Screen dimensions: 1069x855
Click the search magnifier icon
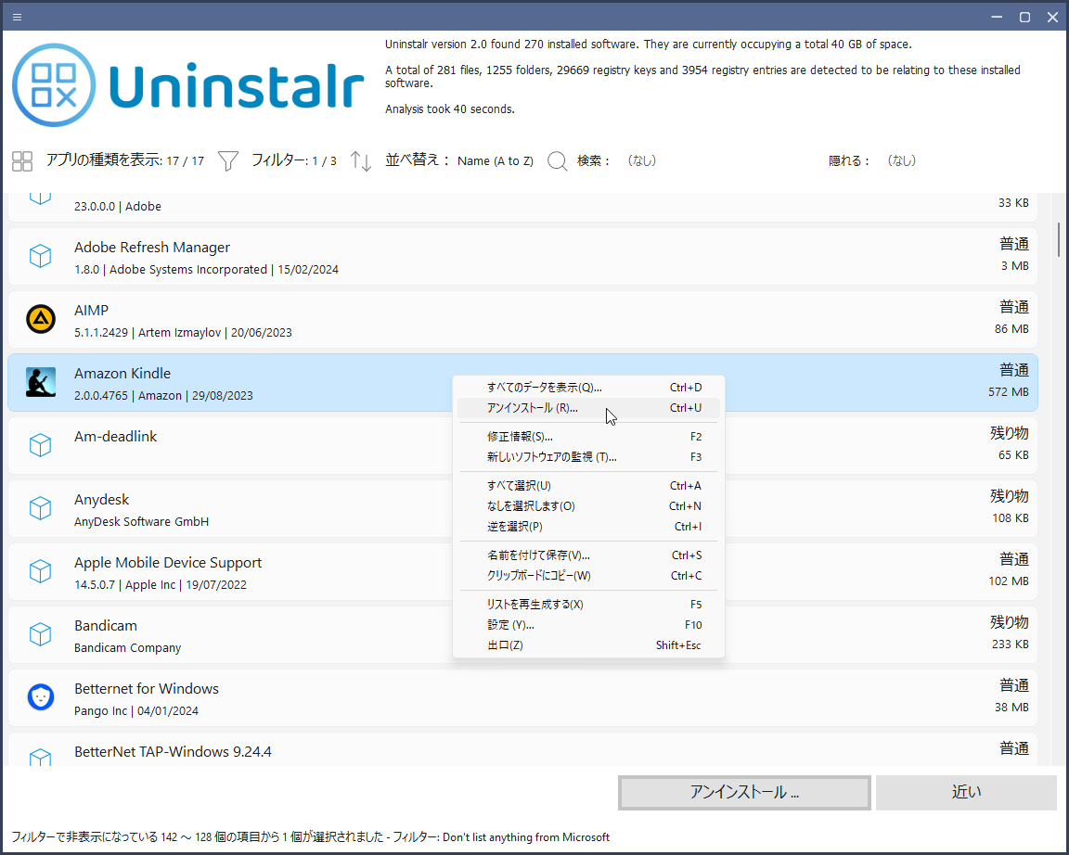pos(557,160)
